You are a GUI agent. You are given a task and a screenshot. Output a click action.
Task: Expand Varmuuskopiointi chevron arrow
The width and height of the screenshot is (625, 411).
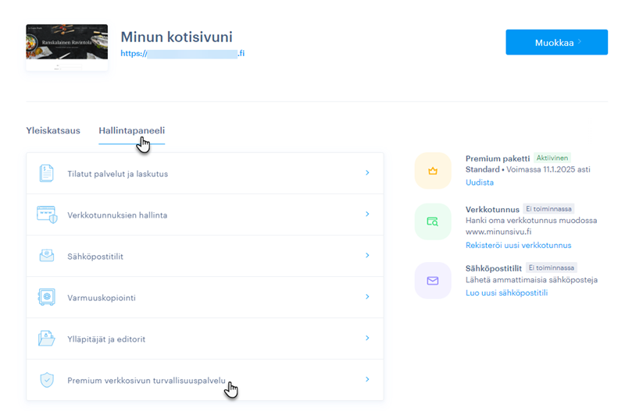(x=367, y=297)
